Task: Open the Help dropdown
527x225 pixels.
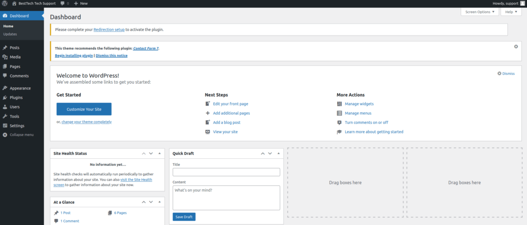Action: [511, 12]
